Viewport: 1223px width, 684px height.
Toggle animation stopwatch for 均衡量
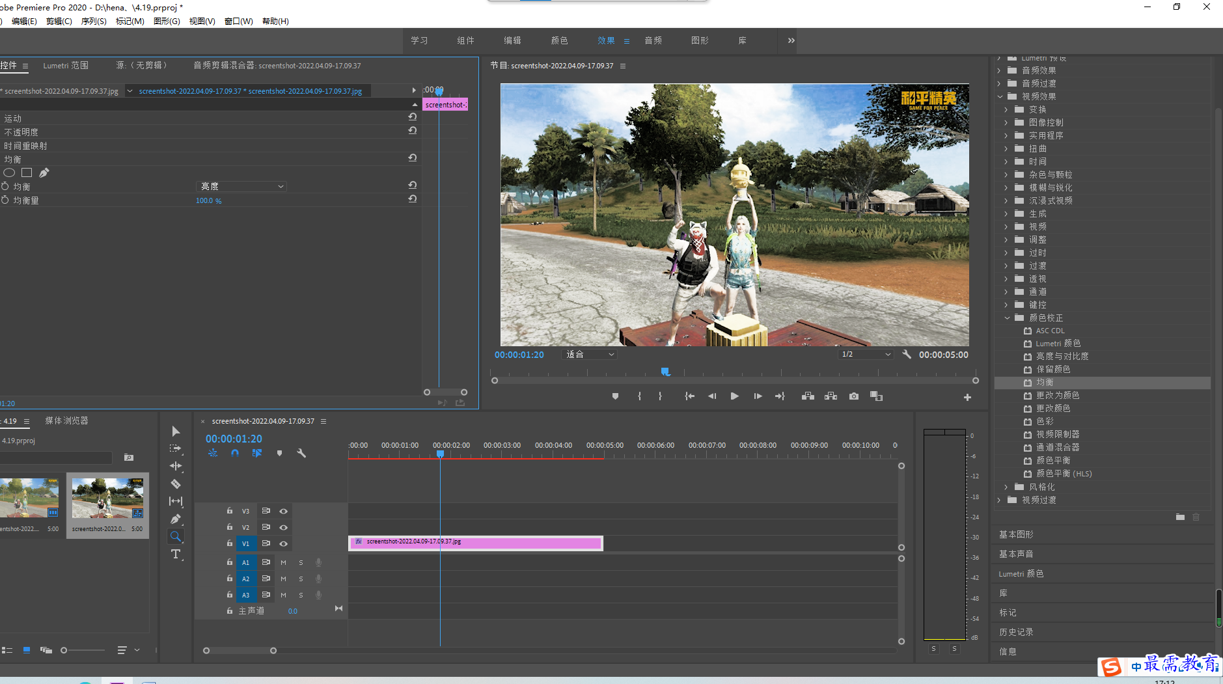point(5,200)
